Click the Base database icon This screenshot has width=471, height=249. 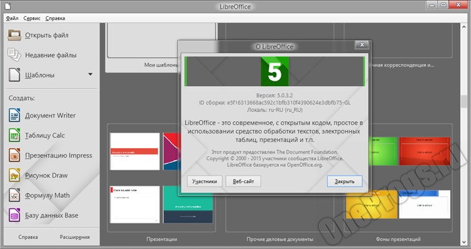[x=14, y=215]
